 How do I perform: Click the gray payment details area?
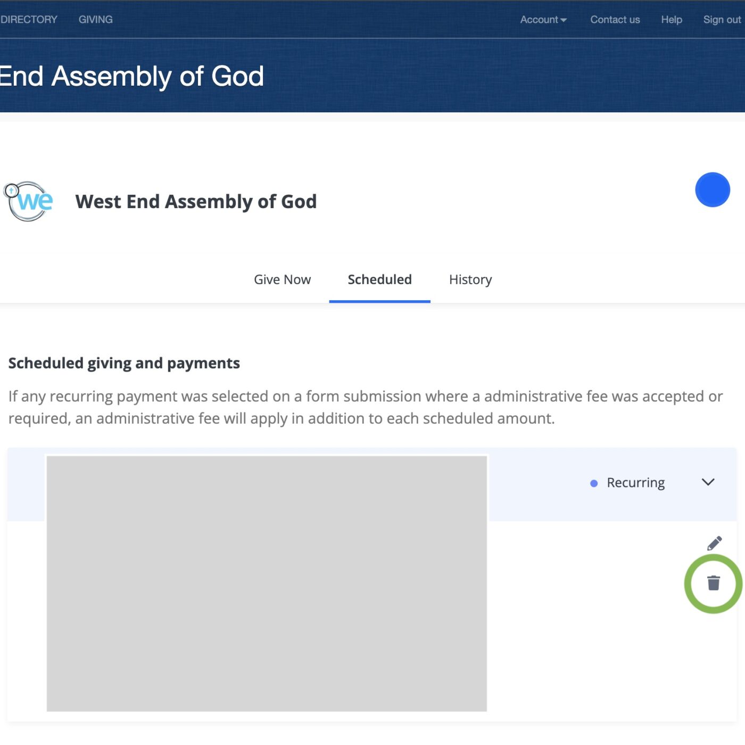pos(267,583)
